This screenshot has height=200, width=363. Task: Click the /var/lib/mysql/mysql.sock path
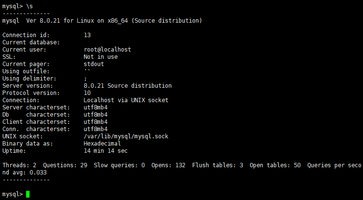126,136
